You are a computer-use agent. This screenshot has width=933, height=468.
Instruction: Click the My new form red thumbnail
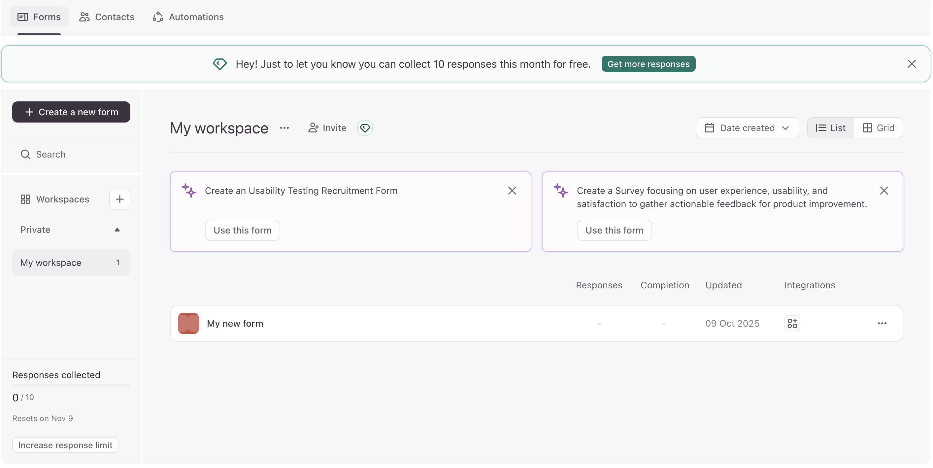(188, 323)
